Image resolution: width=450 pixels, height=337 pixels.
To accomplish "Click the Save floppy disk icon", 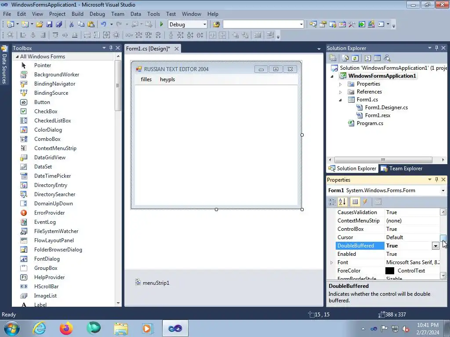I will [49, 25].
